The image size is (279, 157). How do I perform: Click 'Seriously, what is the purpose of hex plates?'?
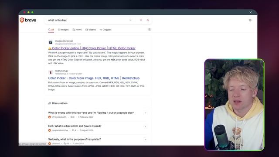75,139
